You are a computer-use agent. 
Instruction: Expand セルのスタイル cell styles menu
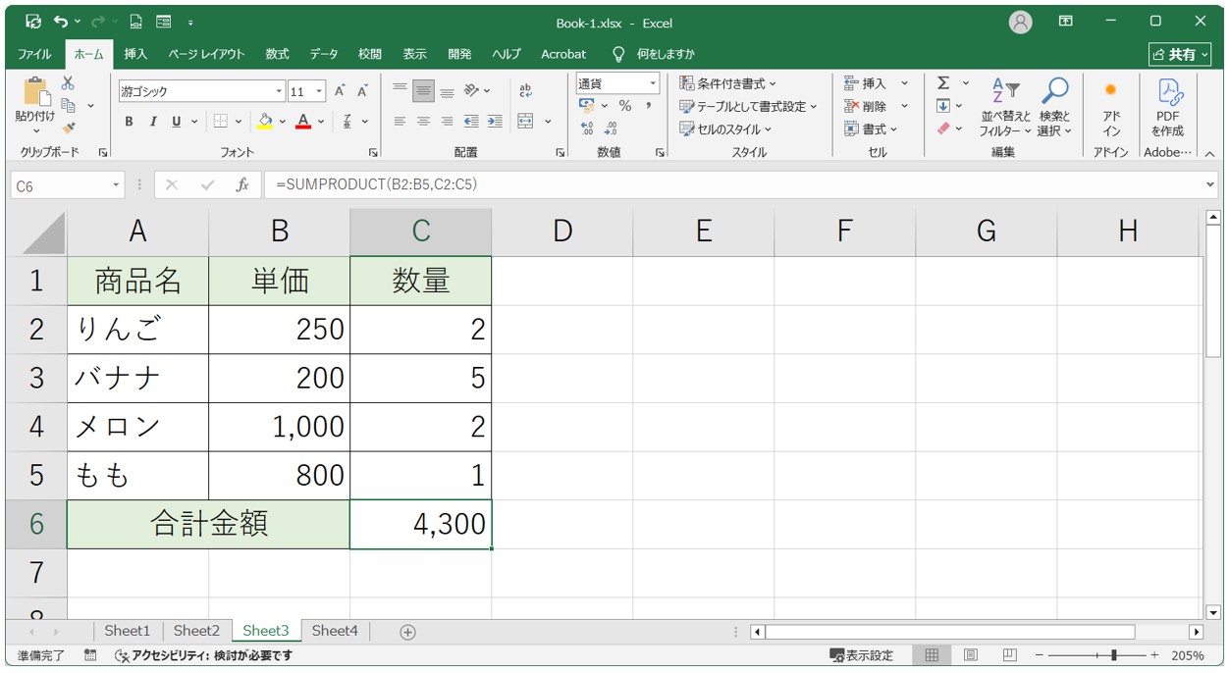click(725, 129)
